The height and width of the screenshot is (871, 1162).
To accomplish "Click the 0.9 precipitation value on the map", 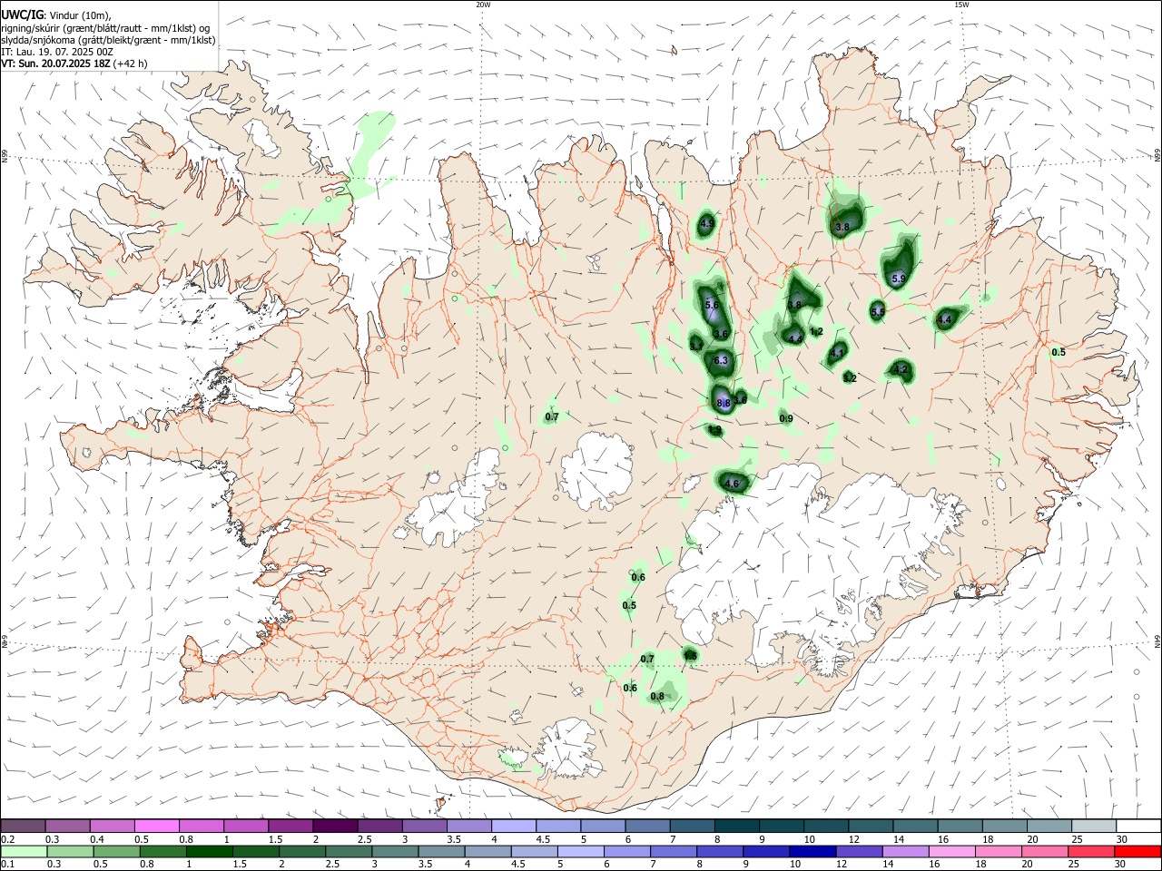I will point(786,418).
